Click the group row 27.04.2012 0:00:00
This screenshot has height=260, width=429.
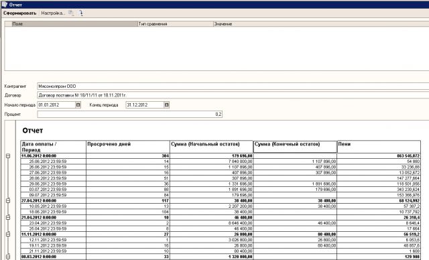click(221, 200)
